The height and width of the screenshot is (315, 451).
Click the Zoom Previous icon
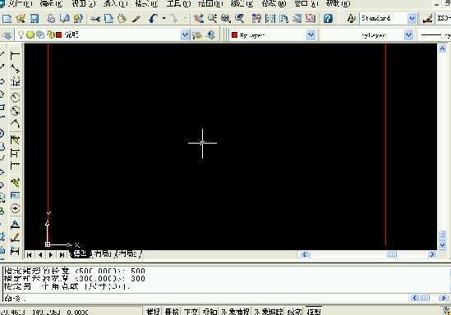[x=239, y=19]
